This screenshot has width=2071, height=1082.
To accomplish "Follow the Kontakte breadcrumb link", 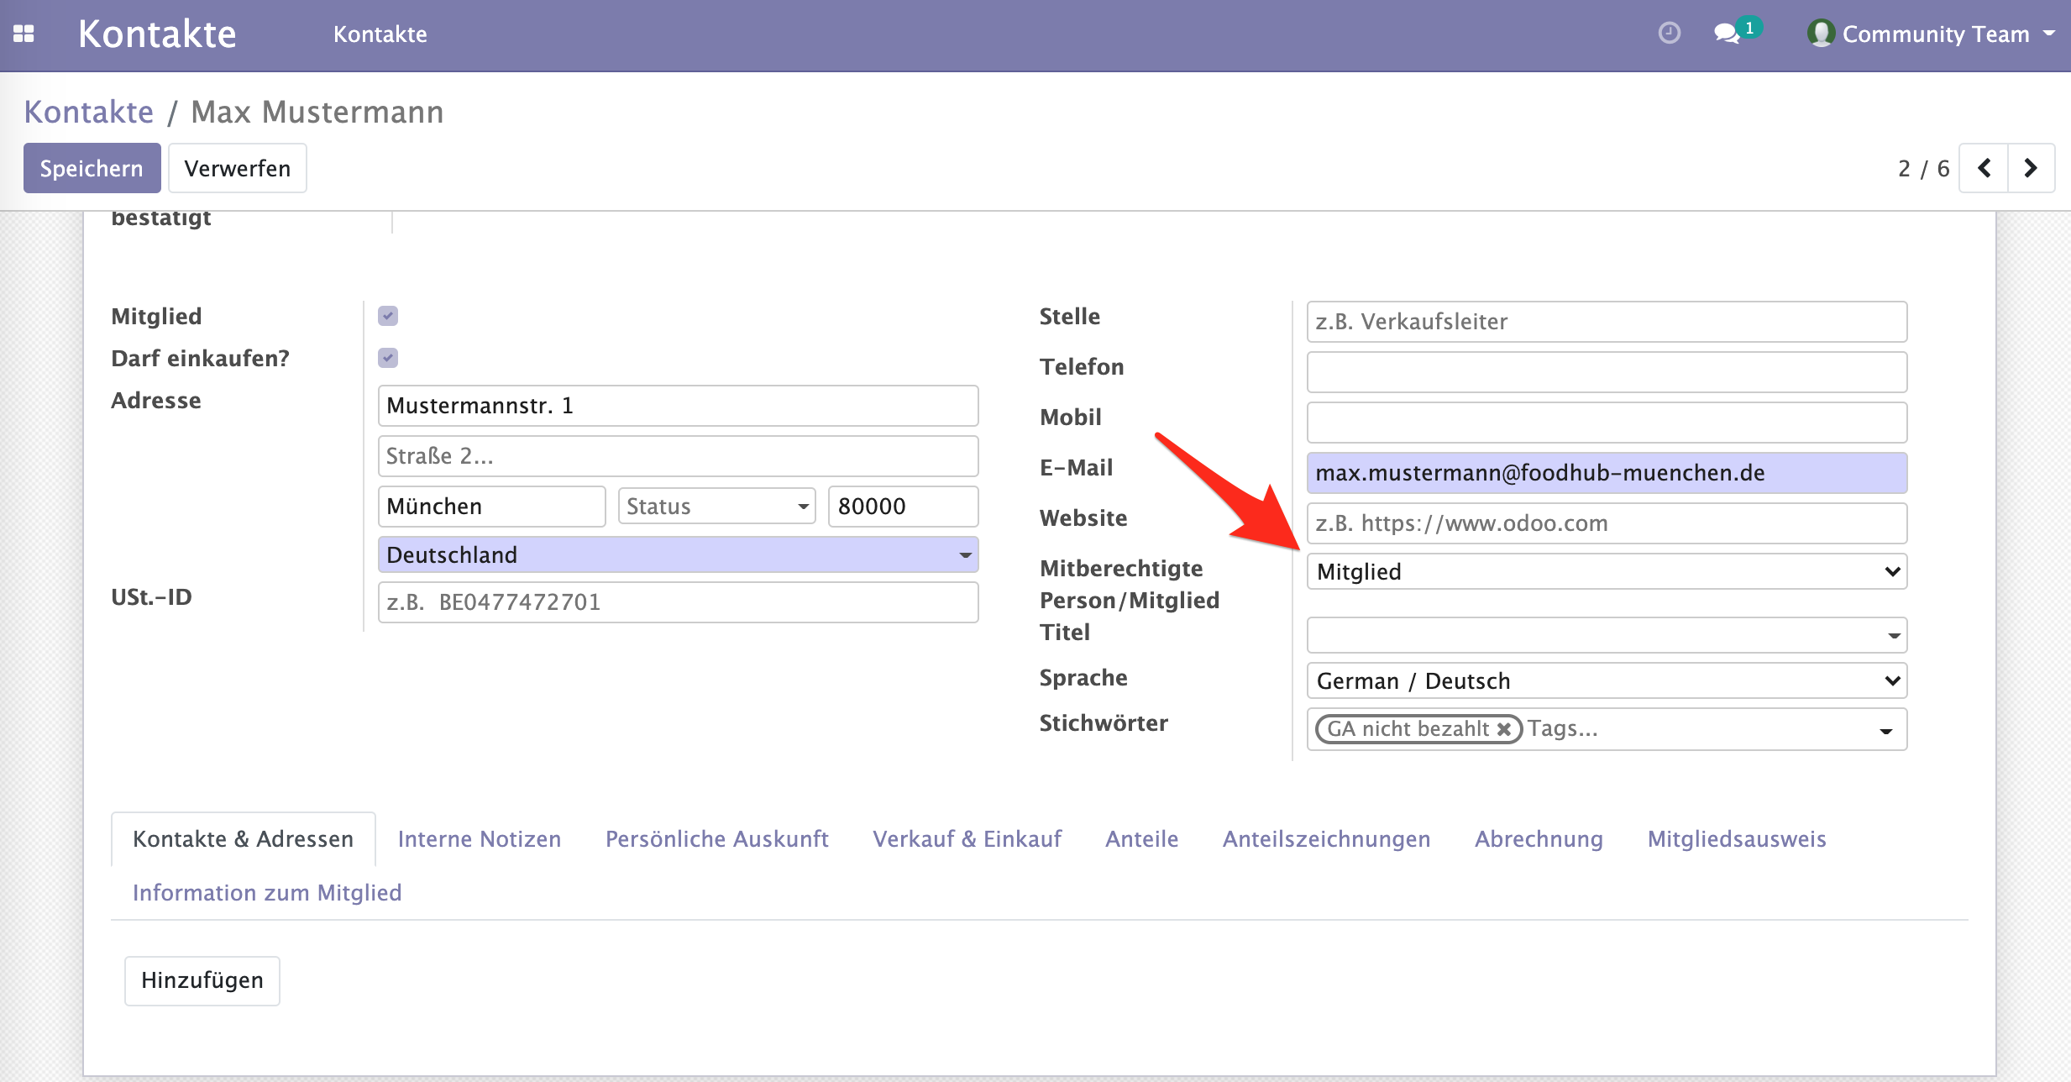I will pos(89,112).
